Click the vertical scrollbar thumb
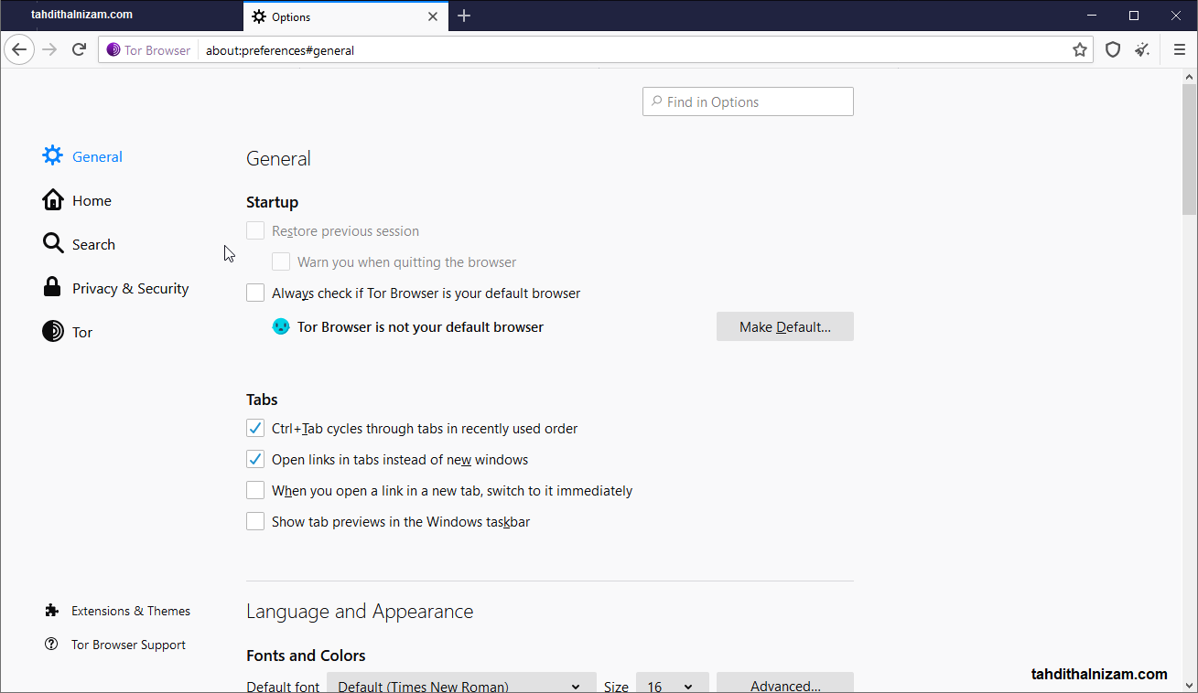The width and height of the screenshot is (1198, 693). point(1190,148)
